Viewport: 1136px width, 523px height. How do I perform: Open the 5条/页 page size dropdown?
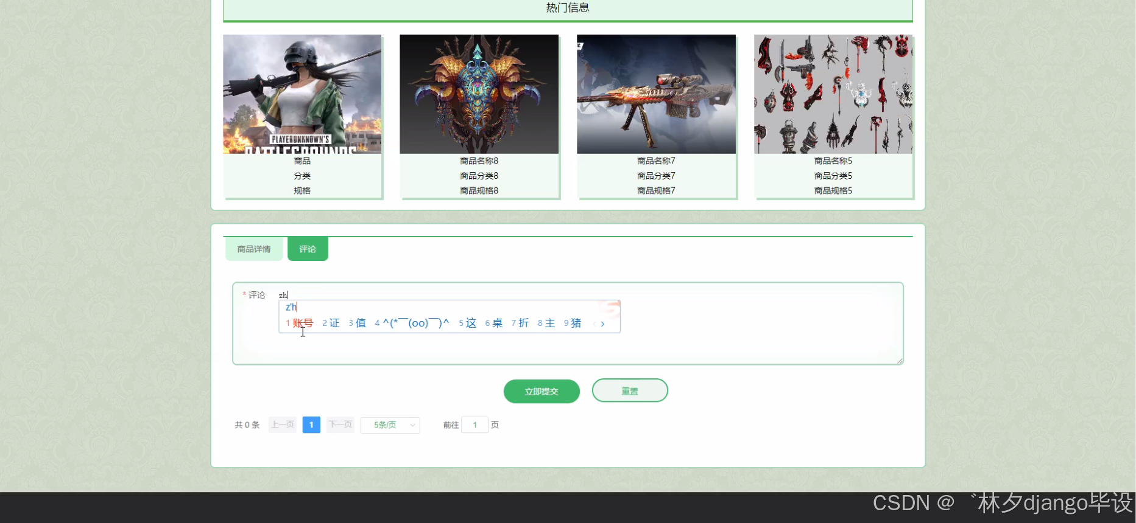click(390, 425)
